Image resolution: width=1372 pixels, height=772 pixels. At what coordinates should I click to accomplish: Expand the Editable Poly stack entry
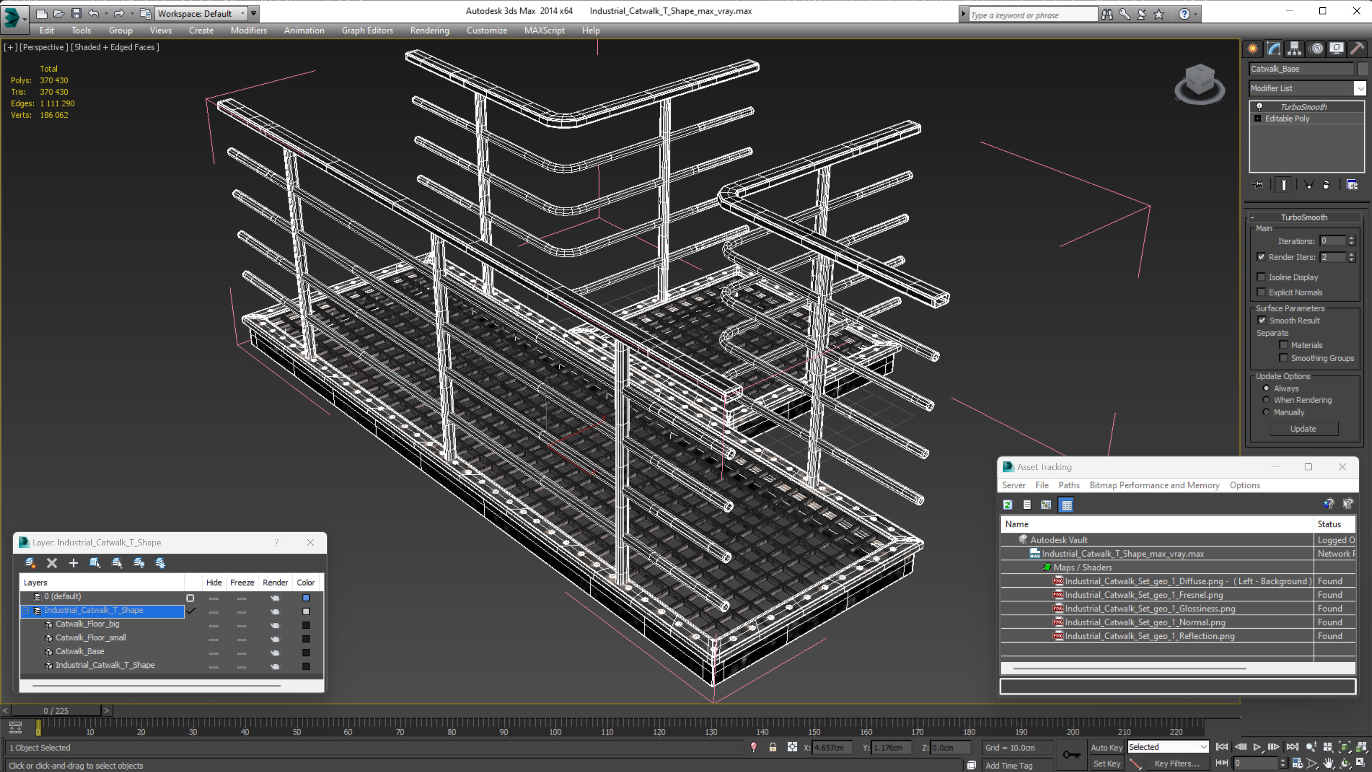point(1258,118)
